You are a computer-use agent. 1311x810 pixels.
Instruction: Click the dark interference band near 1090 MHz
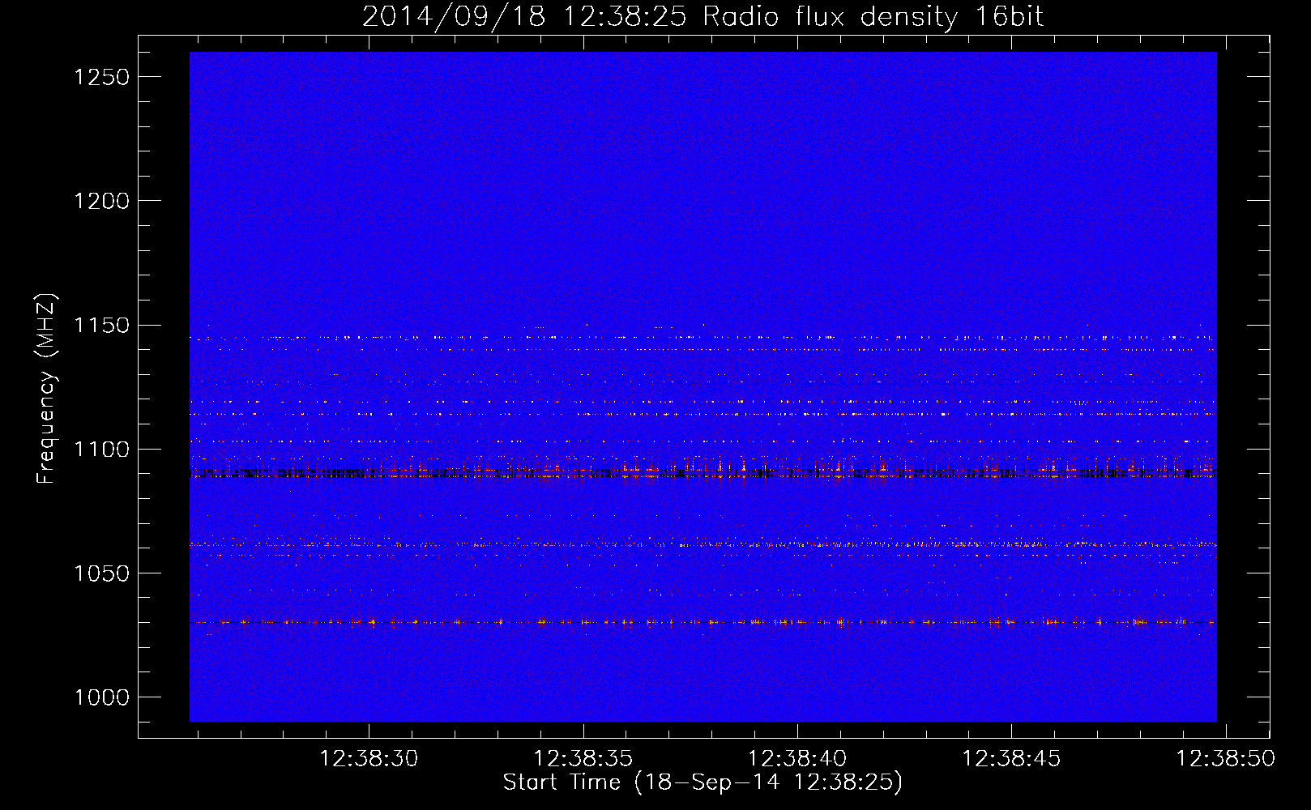pos(702,474)
